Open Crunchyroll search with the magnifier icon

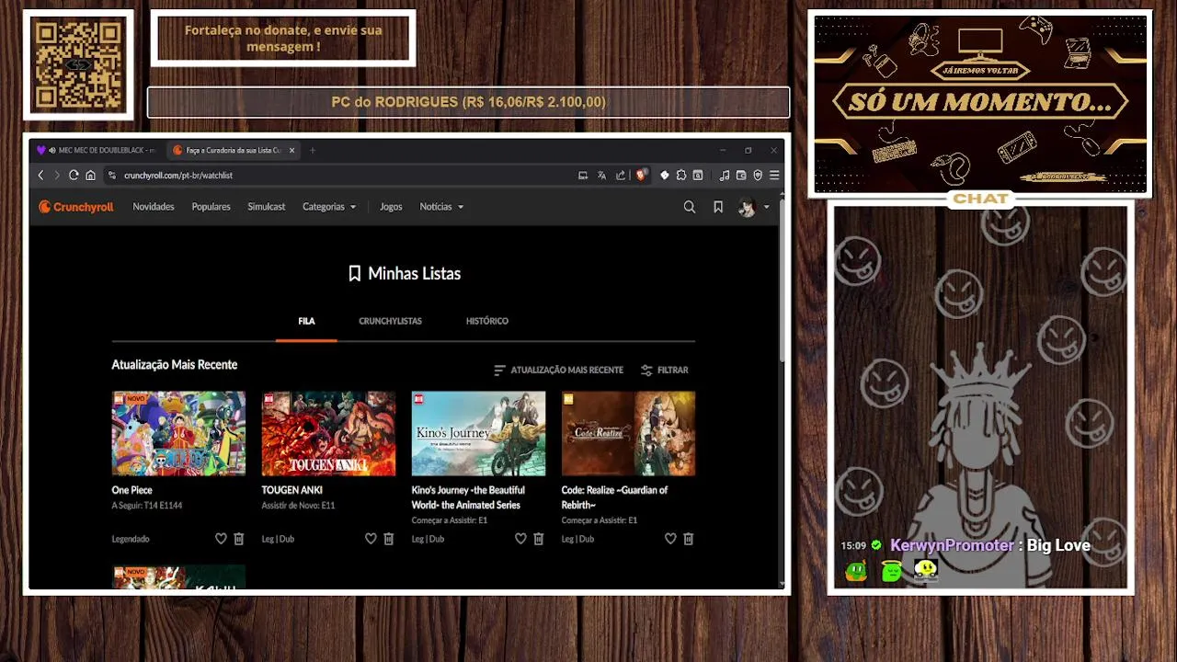click(689, 207)
